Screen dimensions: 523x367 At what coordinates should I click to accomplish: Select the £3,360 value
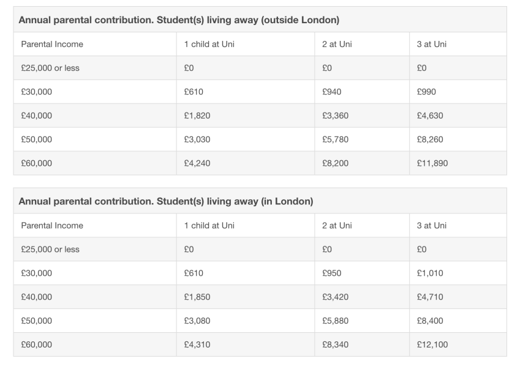(x=335, y=116)
